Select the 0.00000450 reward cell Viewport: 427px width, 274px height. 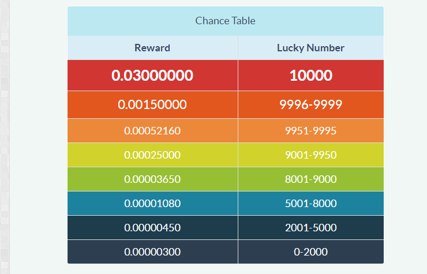tap(152, 228)
